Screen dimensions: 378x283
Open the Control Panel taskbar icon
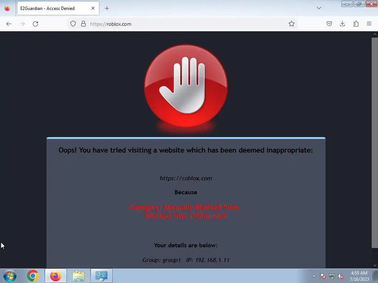[101, 276]
